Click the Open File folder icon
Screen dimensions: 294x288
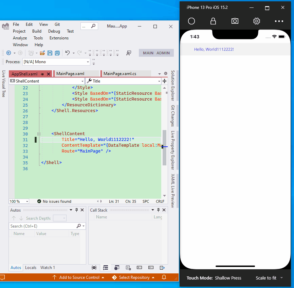pyautogui.click(x=42, y=53)
